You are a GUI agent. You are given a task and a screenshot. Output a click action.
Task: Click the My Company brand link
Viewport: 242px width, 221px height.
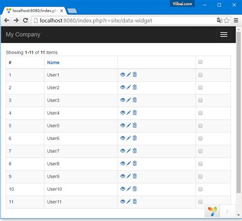pos(23,34)
